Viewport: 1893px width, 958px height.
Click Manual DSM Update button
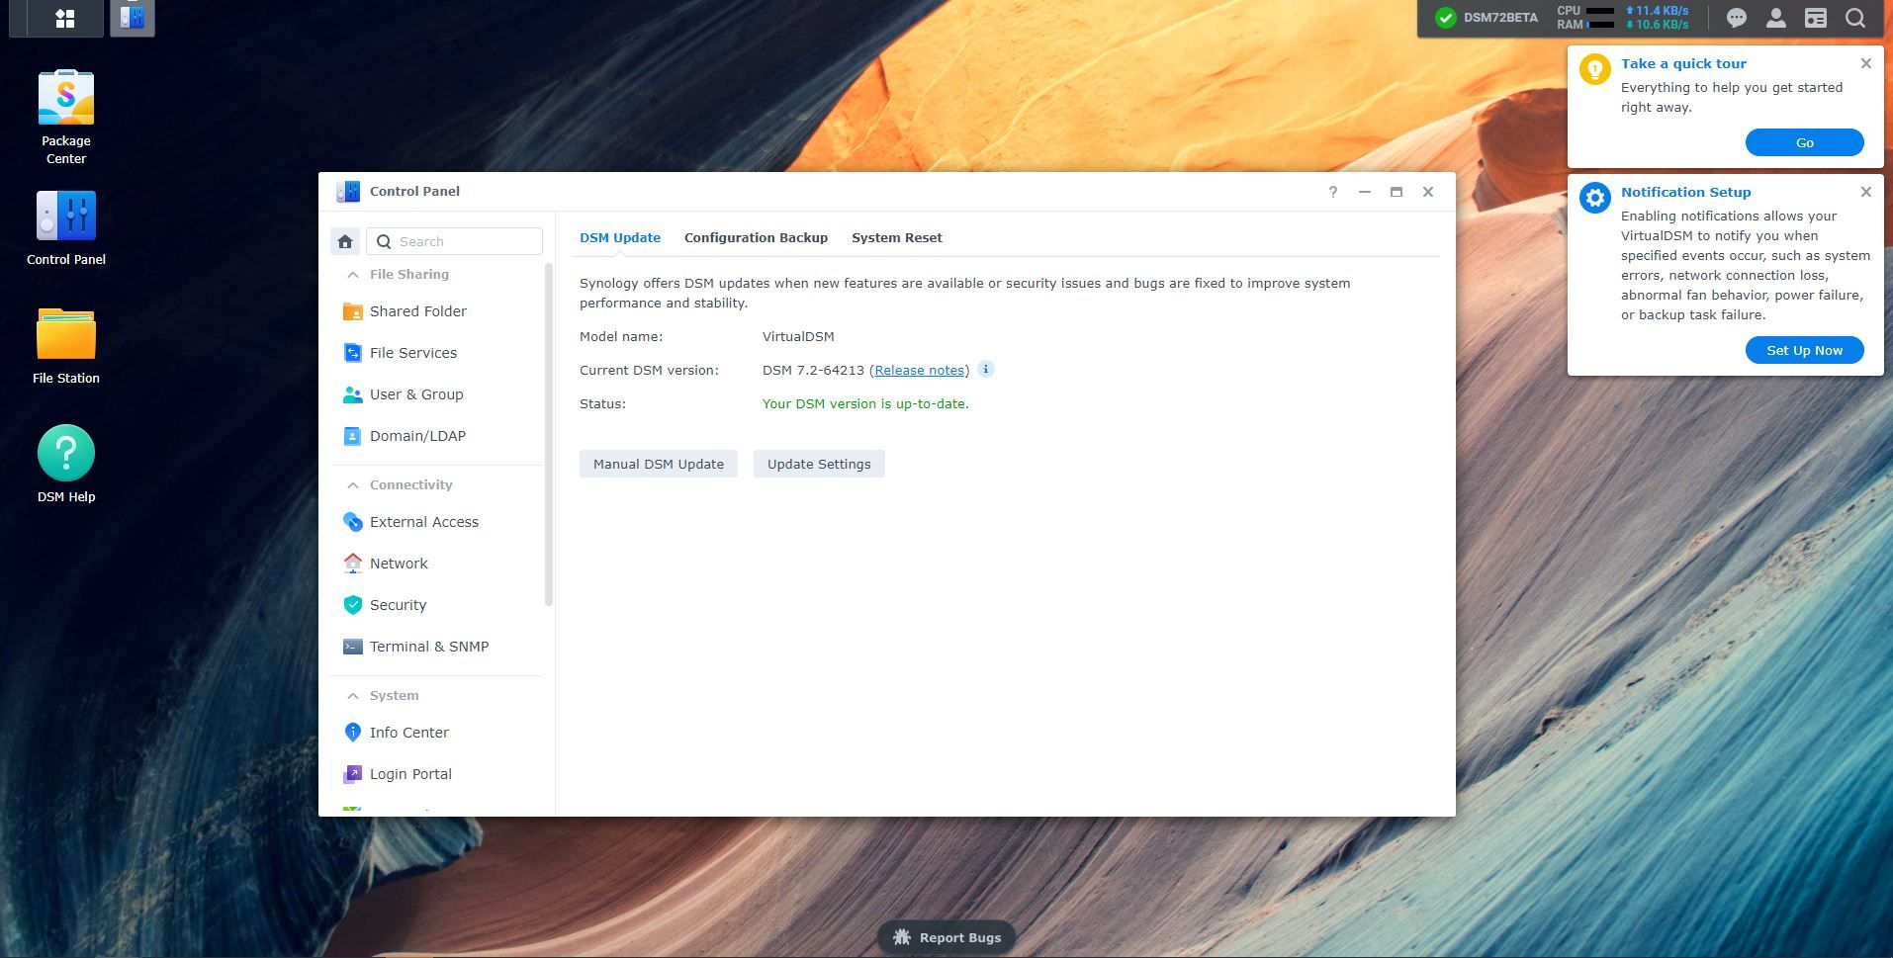pyautogui.click(x=659, y=464)
